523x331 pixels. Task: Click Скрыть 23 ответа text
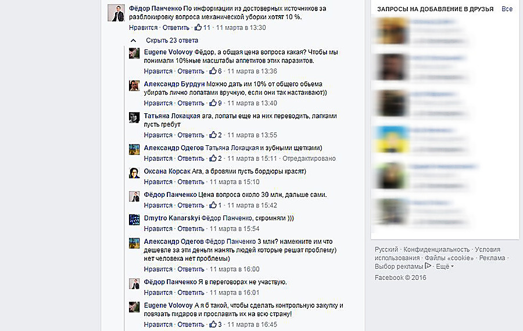pos(172,40)
